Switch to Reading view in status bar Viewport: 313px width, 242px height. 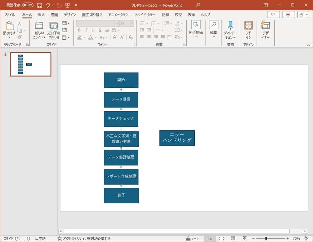pos(233,238)
